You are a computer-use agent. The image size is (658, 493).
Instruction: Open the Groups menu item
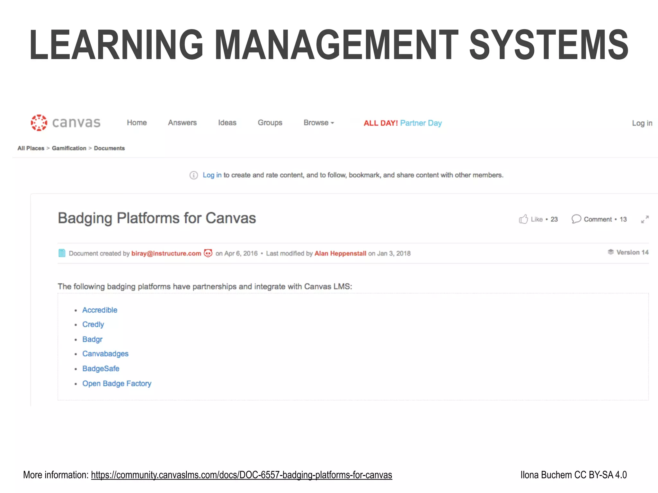[x=270, y=123]
